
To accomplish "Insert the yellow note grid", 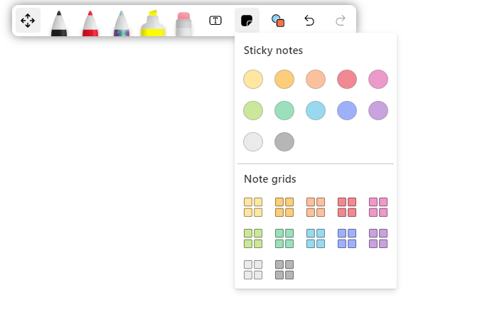I will coord(253,207).
